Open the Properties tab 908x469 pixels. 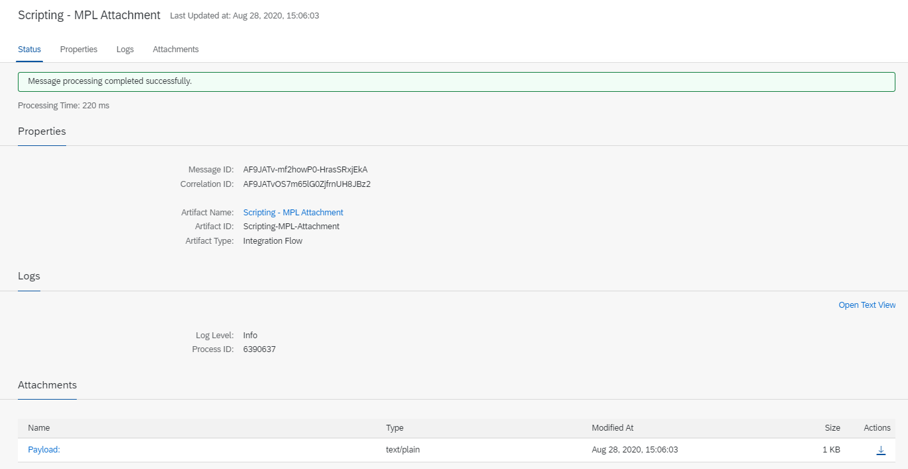pos(79,50)
